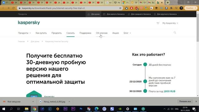Open the Chrome extensions puzzle icon
This screenshot has width=199, height=112.
tap(171, 8)
